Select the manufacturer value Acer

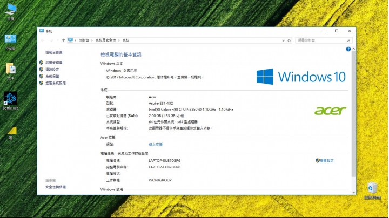pos(152,97)
